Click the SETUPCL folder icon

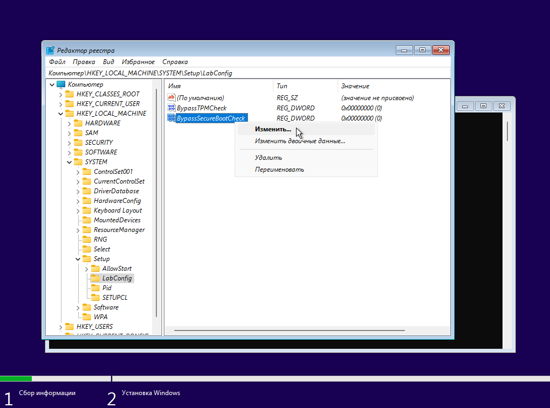pos(95,298)
